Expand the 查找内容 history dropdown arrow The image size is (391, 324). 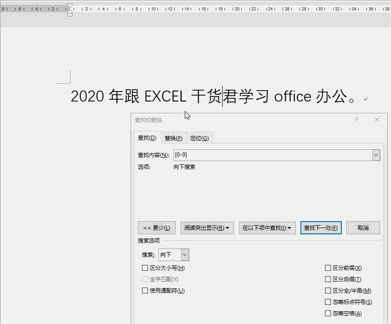click(x=376, y=155)
